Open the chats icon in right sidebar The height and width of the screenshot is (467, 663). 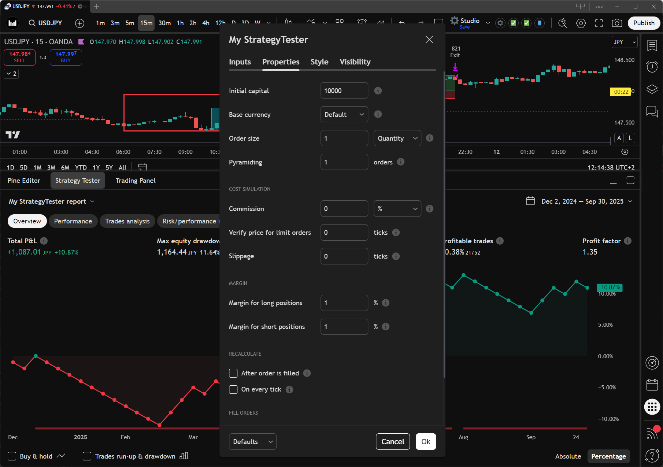tap(652, 111)
